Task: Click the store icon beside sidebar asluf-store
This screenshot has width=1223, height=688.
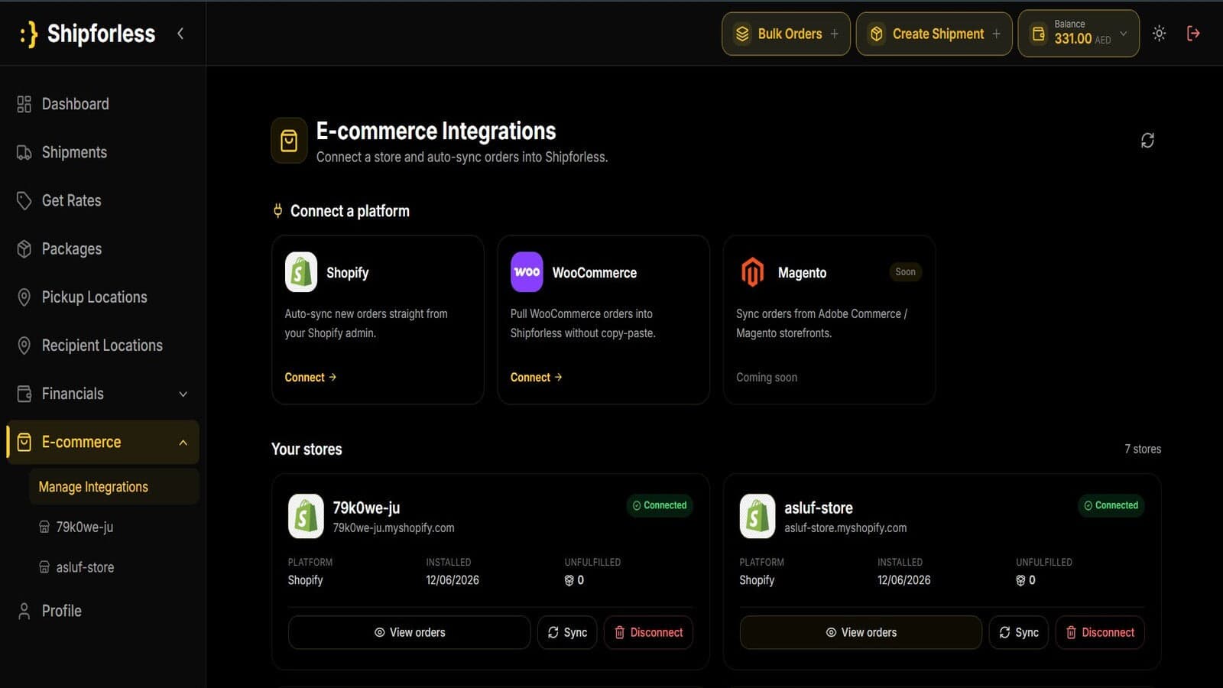Action: pos(44,567)
